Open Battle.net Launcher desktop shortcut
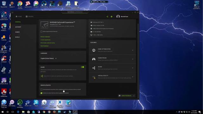Screen dimensions: 203x114 197,5
